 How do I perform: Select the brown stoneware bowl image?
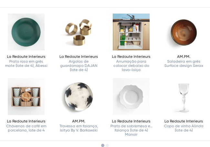coord(184,32)
